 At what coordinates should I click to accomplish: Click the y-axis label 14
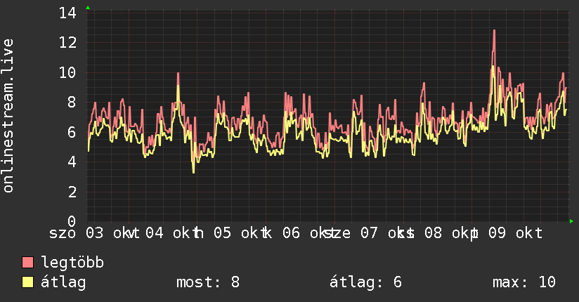pos(67,13)
